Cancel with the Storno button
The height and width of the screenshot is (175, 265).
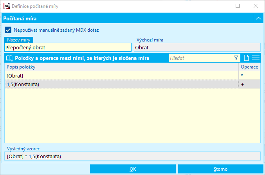point(220,169)
